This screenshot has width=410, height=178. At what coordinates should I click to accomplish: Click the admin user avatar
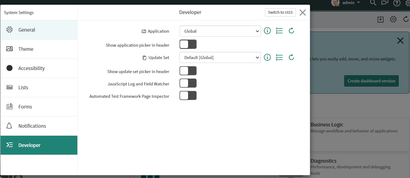[335, 2]
